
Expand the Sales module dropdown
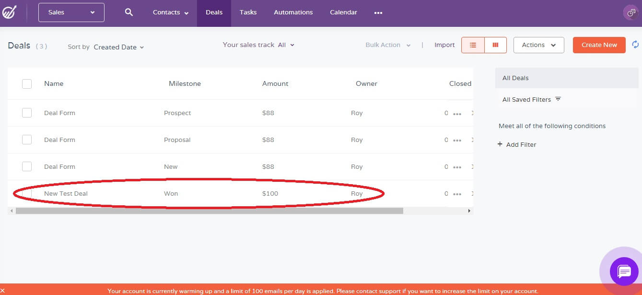point(71,12)
